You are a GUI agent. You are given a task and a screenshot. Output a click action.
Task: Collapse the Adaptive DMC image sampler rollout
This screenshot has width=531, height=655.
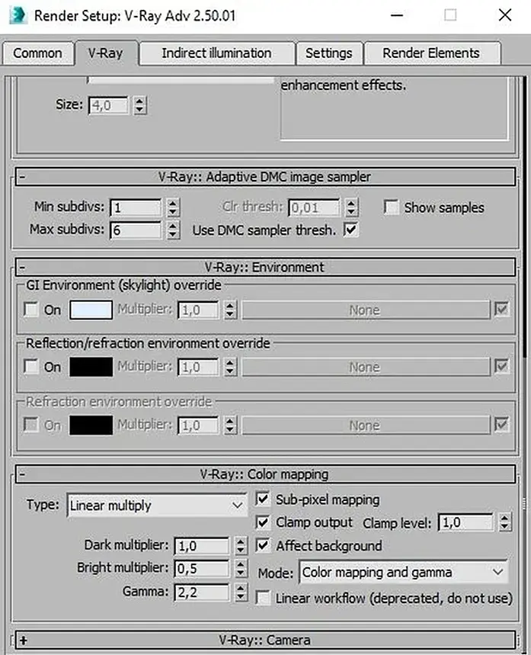click(265, 177)
